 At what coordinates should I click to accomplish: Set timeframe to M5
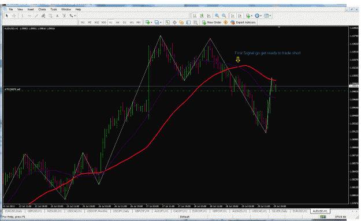(x=90, y=23)
